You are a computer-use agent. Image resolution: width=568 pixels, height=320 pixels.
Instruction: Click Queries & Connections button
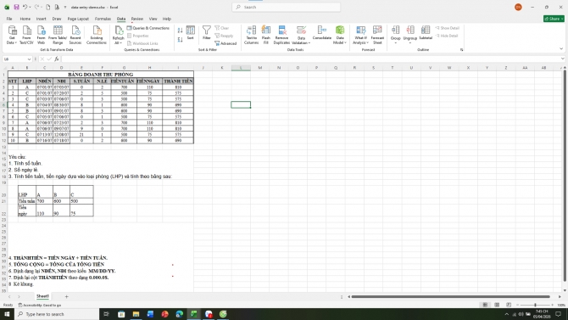pos(148,28)
